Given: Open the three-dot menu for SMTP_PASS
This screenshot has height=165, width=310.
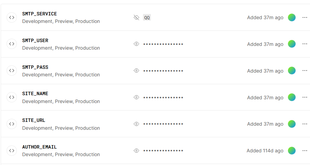Looking at the screenshot, I should (305, 71).
